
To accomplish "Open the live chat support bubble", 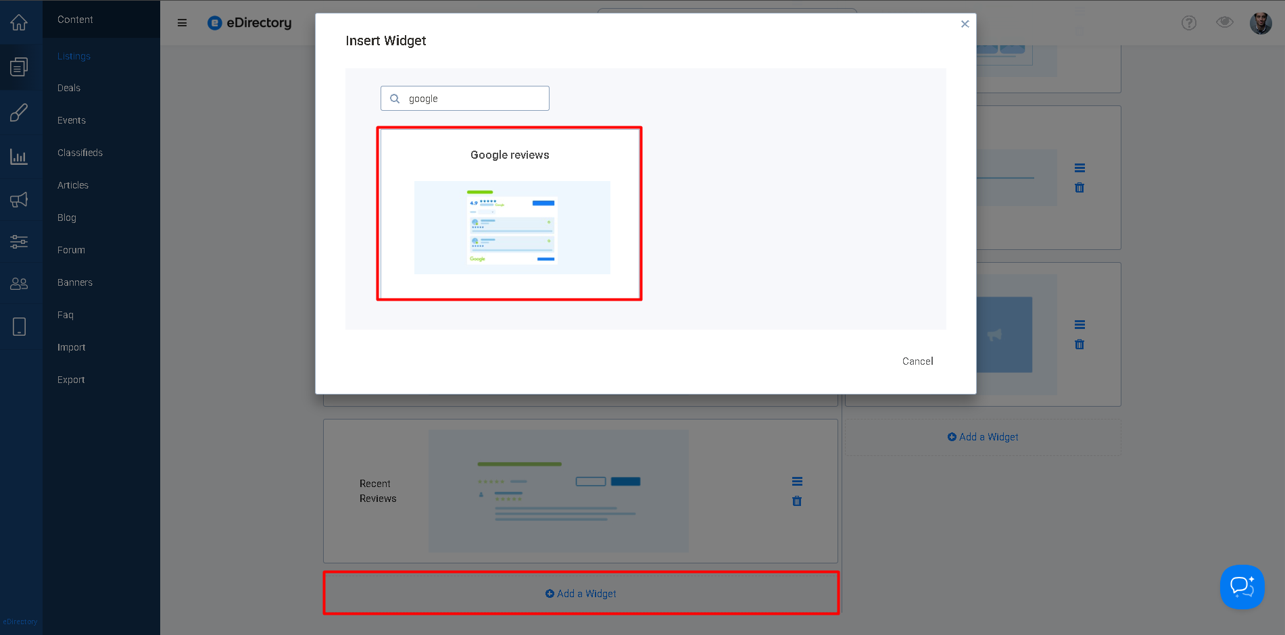I will (x=1242, y=586).
